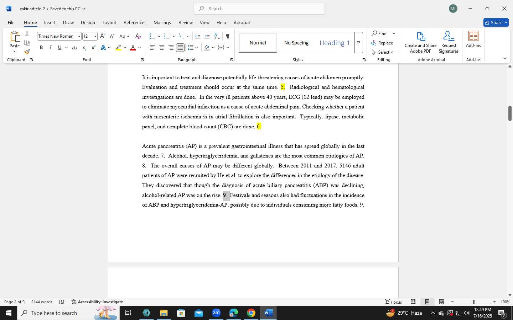Click Request Signatures icon
This screenshot has height=320, width=513.
click(449, 42)
